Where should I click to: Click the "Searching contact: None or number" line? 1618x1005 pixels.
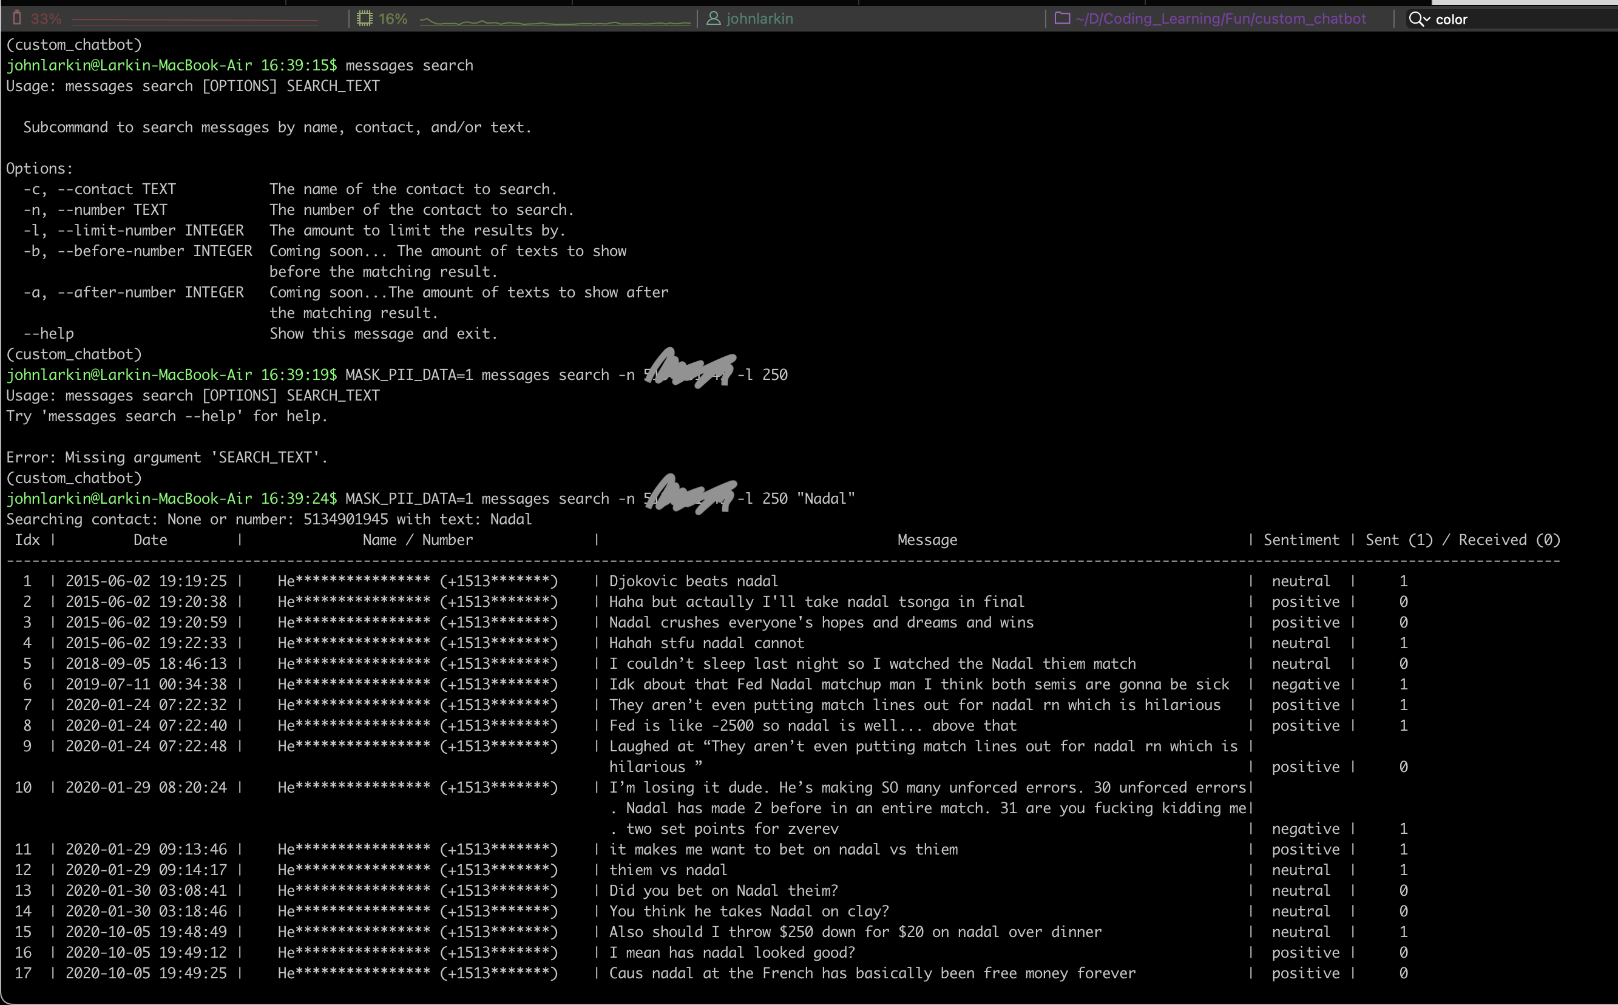269,519
